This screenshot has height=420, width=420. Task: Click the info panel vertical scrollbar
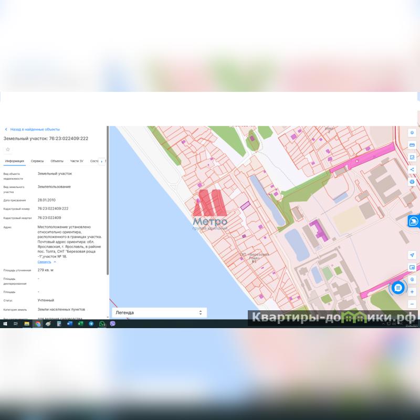coord(107,199)
